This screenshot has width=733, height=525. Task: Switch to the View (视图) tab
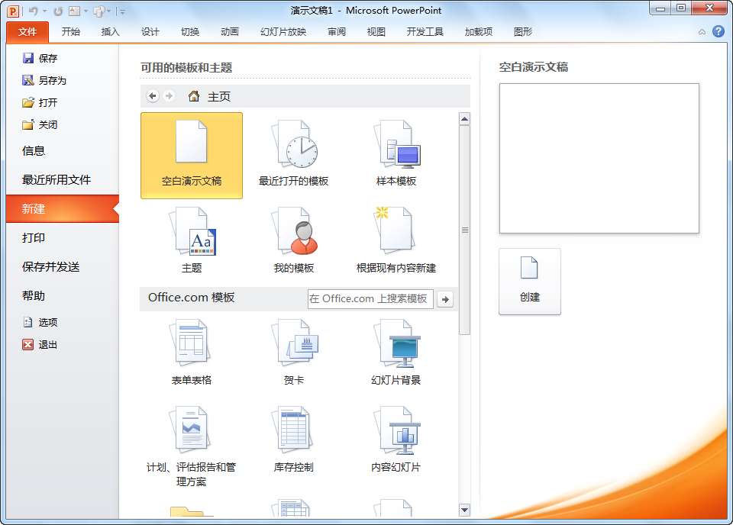[376, 32]
